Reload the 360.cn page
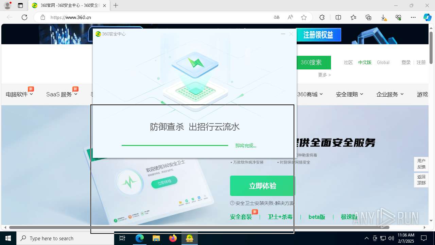Image resolution: width=435 pixels, height=245 pixels. coord(24,17)
